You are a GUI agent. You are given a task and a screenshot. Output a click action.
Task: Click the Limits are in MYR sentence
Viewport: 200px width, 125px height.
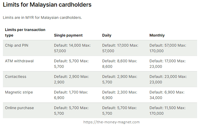point(42,17)
